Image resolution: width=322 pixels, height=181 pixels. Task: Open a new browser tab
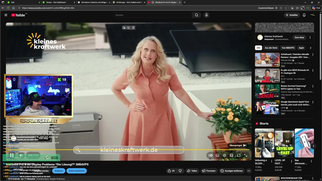(x=185, y=2)
